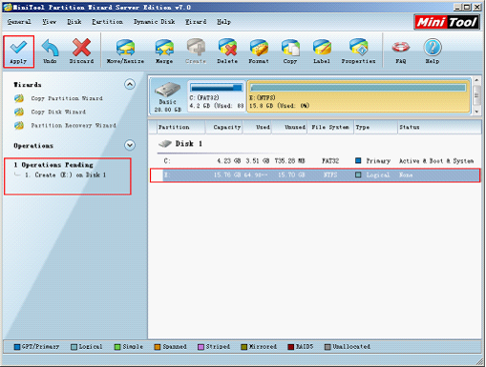The width and height of the screenshot is (486, 367).
Task: Click the Copy Partition Wizard icon
Action: 19,98
